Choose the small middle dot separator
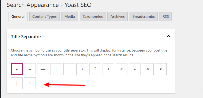This screenshot has height=98, width=203. coord(69,69)
